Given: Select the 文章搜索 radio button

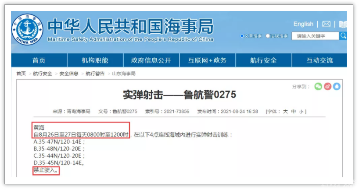Looking at the screenshot, I should (x=242, y=36).
